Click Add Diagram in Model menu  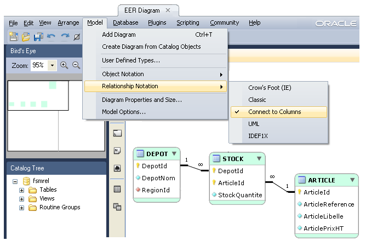click(x=119, y=35)
